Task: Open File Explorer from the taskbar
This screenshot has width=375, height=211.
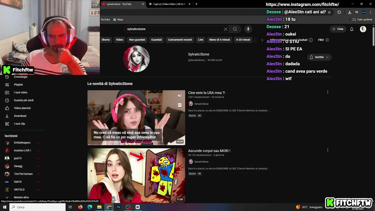Action: (x=99, y=207)
